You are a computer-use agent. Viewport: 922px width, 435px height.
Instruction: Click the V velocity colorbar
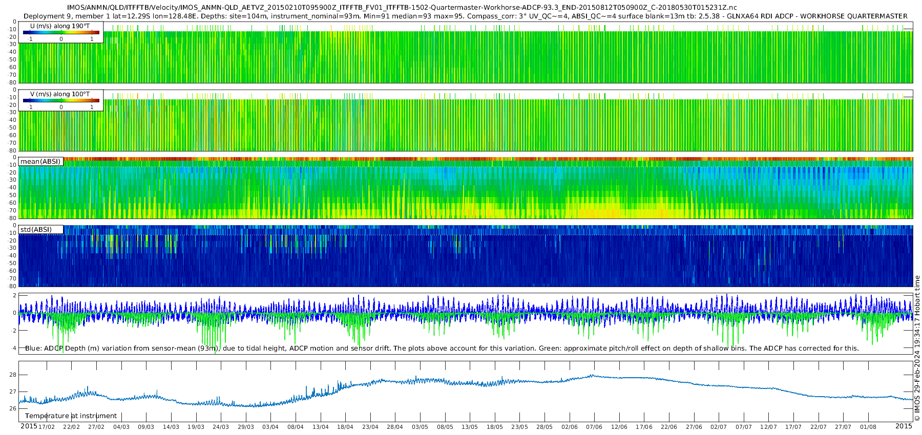coord(61,100)
